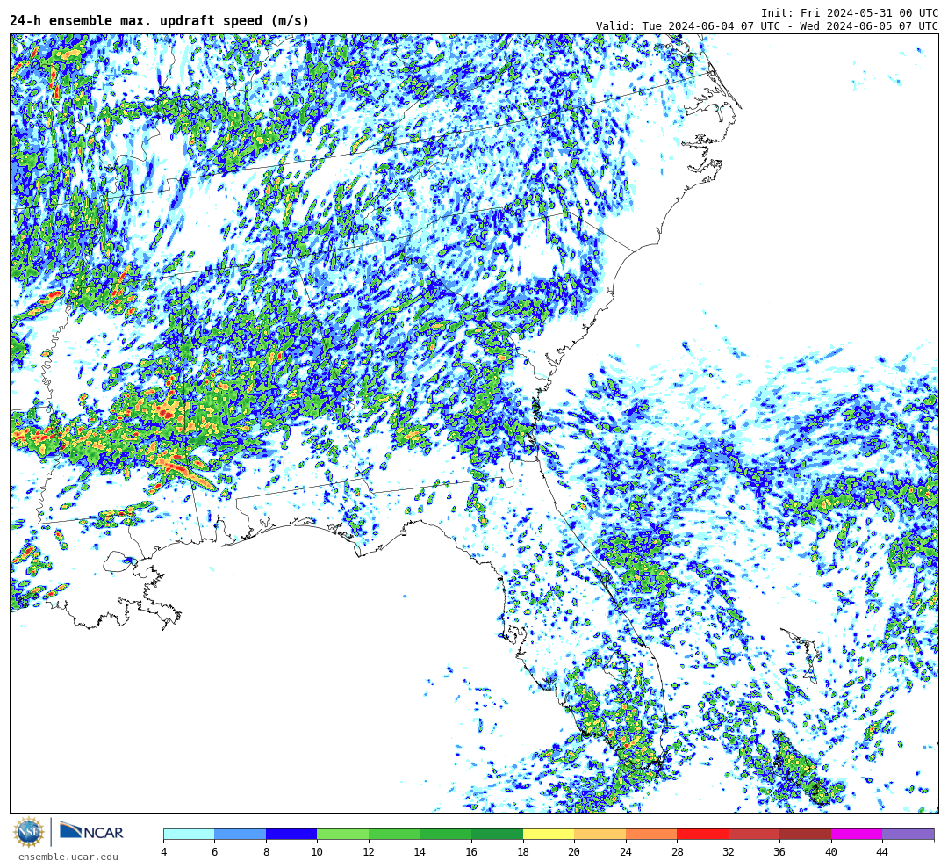
Task: Click the green 14-16 m/s swatch
Action: 446,834
